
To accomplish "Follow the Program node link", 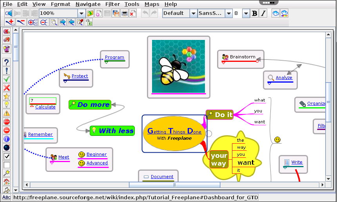I will click(x=114, y=57).
